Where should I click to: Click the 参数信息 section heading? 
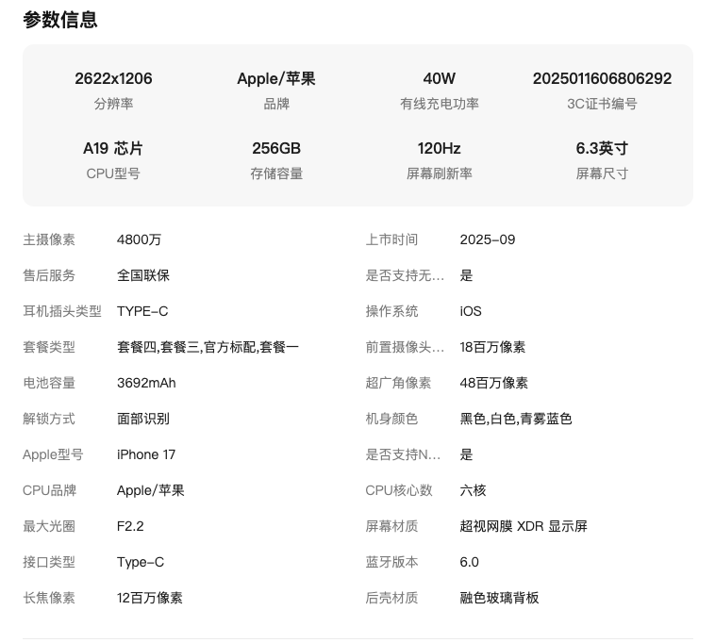[x=60, y=20]
